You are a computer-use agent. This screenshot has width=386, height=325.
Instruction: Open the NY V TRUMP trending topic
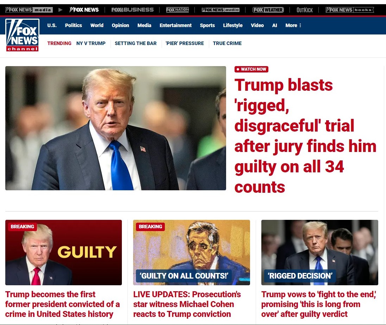tap(91, 43)
